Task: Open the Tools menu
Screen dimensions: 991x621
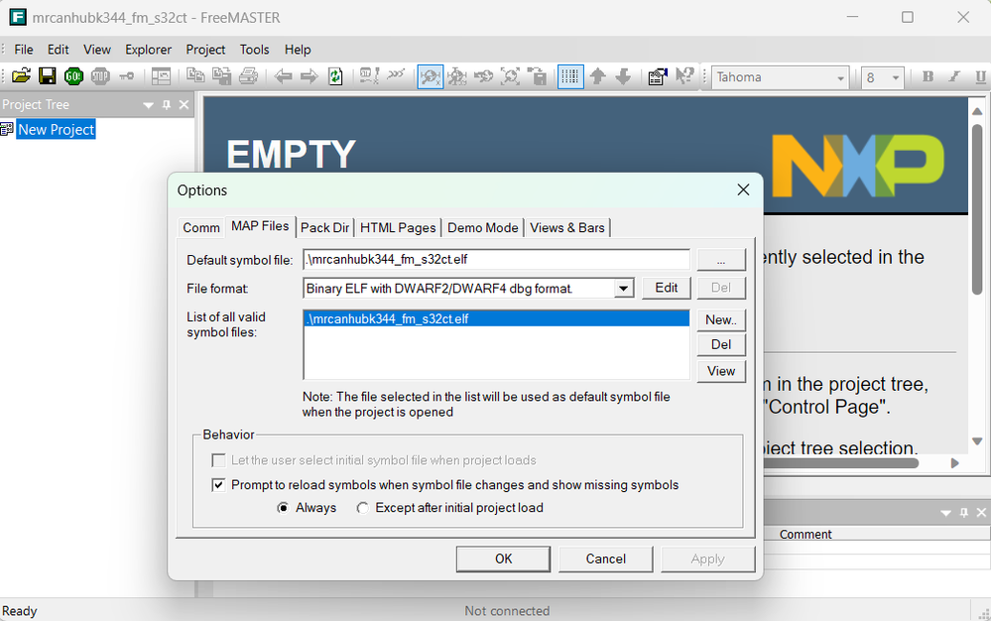Action: point(254,50)
